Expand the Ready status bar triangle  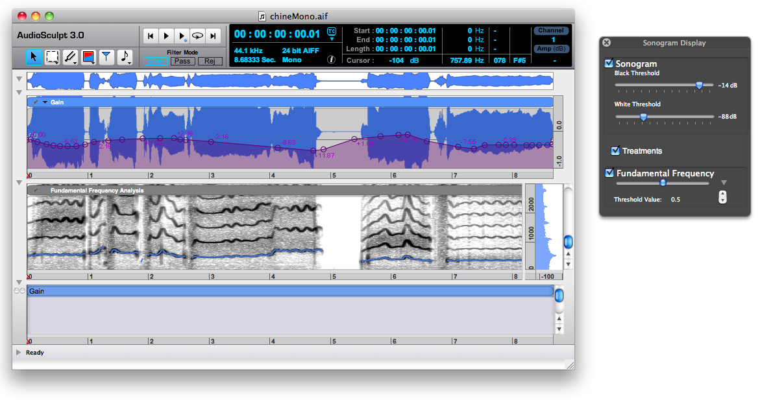(18, 353)
